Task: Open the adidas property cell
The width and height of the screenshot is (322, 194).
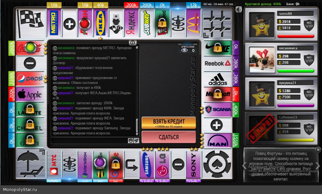Action: click(x=218, y=79)
